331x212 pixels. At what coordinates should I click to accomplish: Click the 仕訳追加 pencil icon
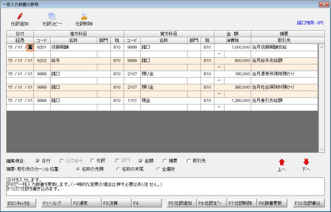(20, 16)
